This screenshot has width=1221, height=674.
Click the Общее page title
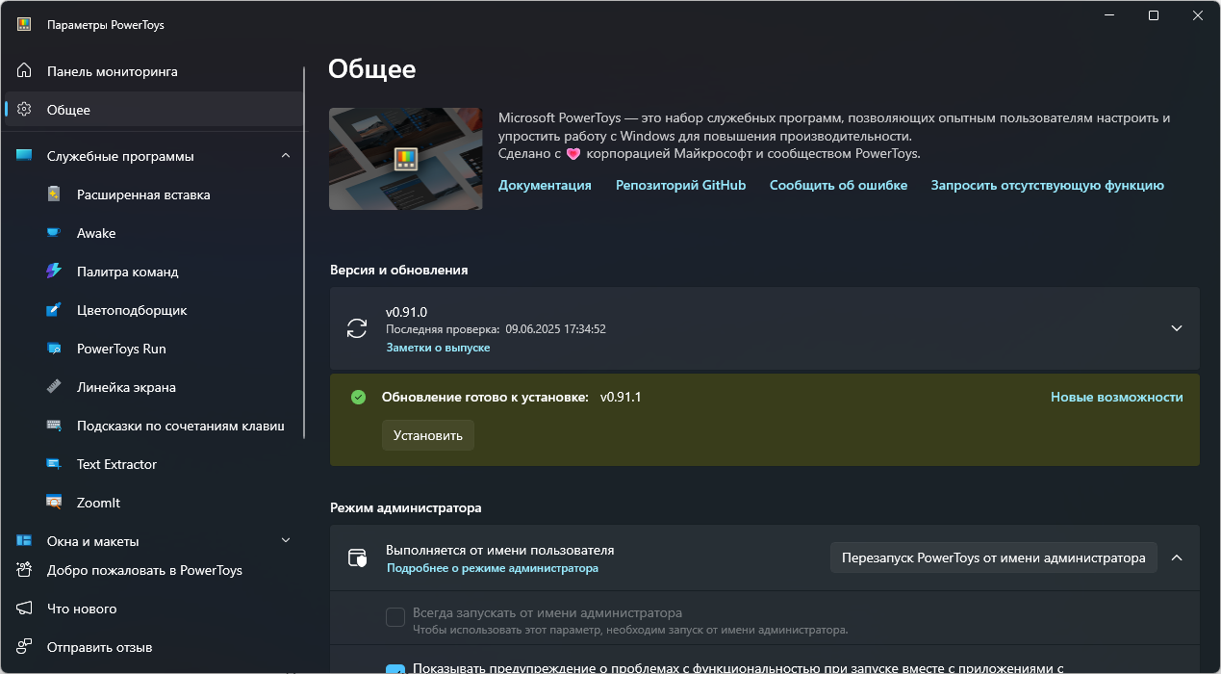pos(372,69)
